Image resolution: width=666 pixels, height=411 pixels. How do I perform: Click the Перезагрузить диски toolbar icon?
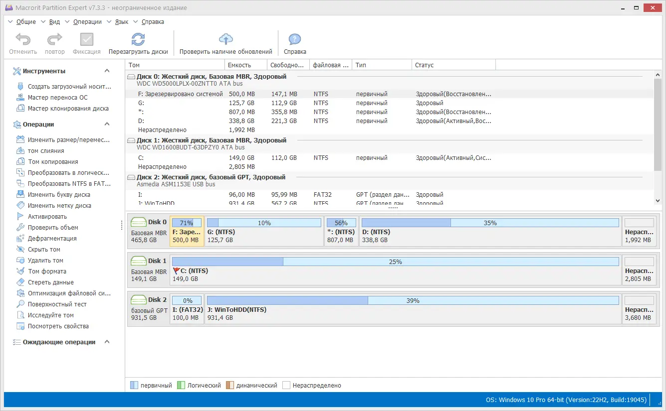[139, 43]
